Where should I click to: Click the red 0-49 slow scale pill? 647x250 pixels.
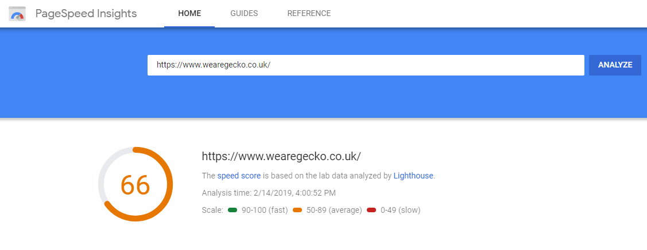coord(371,210)
